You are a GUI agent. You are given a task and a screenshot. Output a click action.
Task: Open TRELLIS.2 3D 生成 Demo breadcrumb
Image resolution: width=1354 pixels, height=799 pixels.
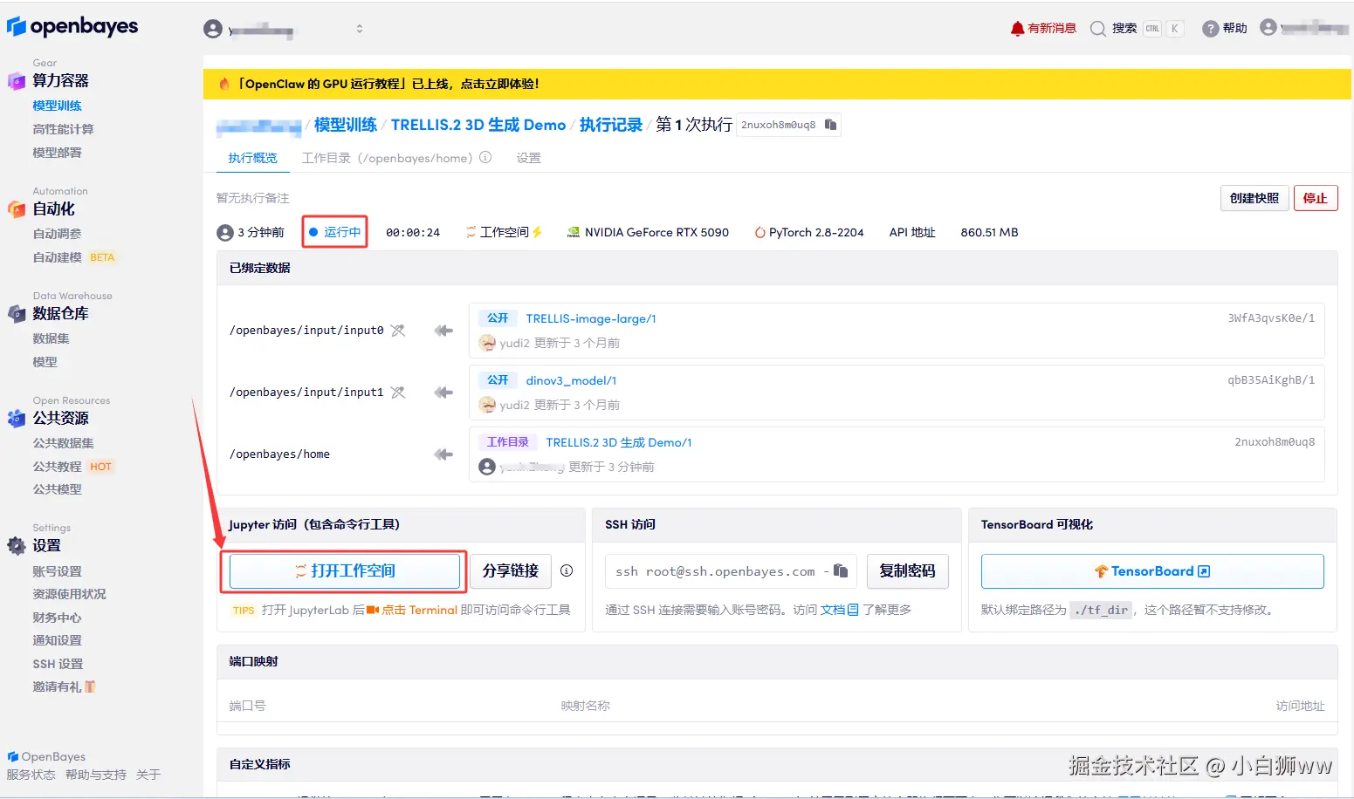[x=478, y=125]
